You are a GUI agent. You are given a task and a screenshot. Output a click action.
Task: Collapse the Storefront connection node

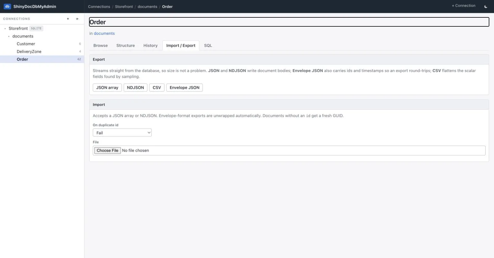[x=5, y=29]
